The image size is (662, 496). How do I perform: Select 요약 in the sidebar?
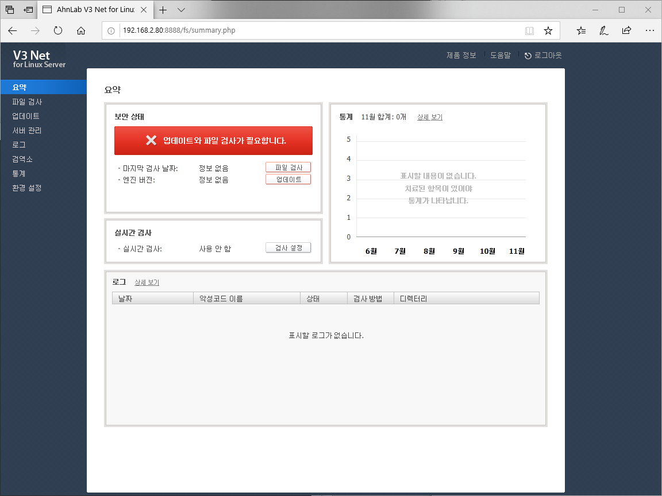point(44,87)
